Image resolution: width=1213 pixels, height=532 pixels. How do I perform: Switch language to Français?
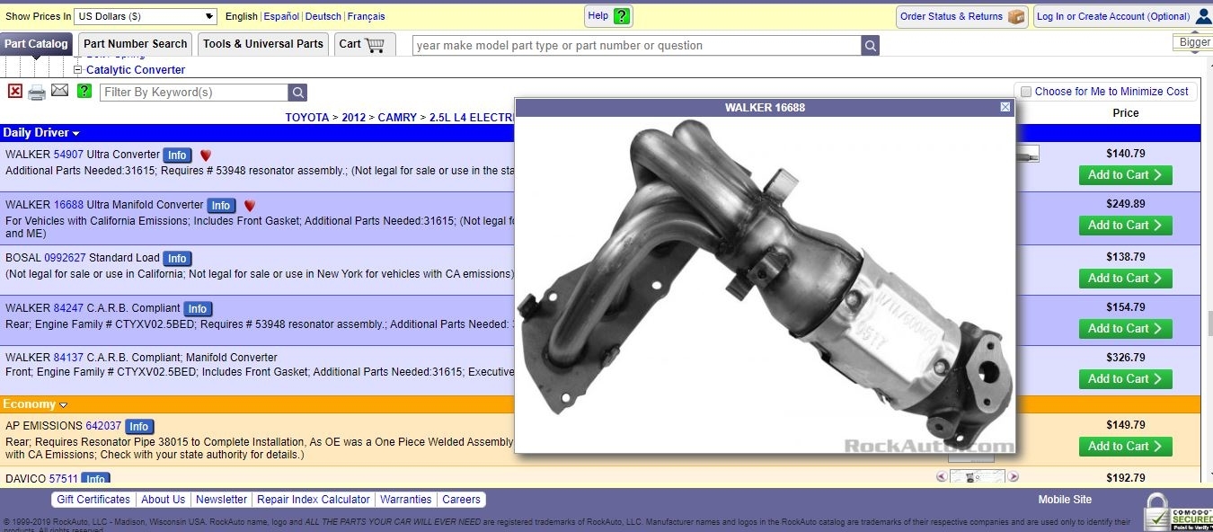pos(367,17)
